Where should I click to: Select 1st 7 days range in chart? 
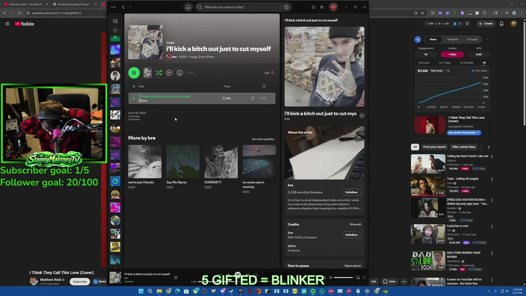click(x=445, y=62)
